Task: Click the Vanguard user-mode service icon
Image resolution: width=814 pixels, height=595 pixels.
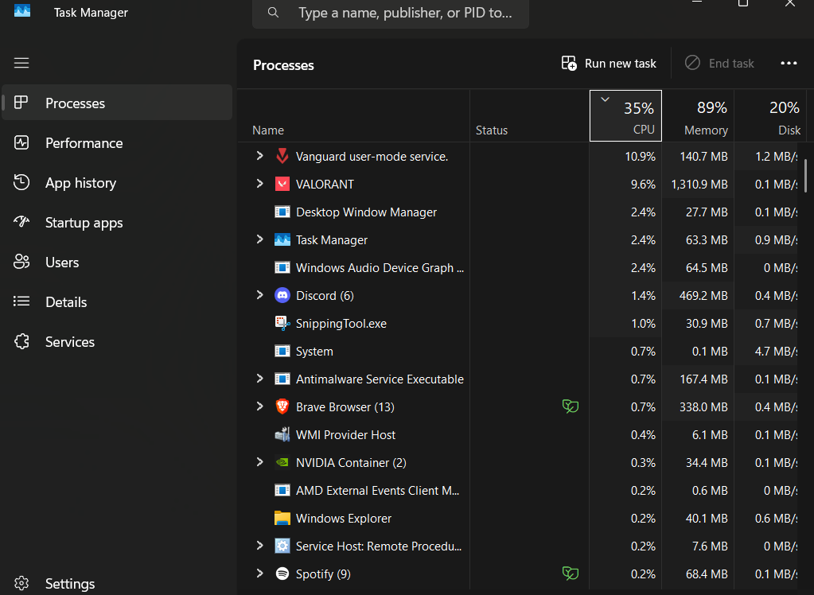Action: [282, 156]
